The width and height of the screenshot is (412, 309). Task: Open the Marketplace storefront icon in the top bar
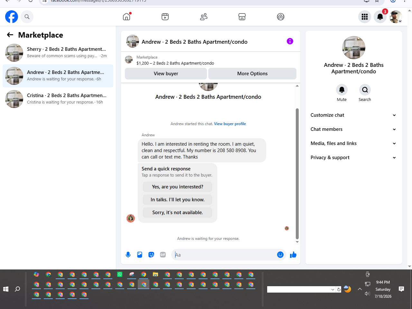242,17
